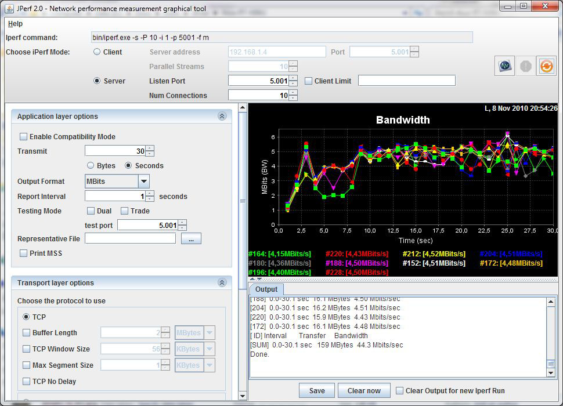Increase the Listen Port stepper value
This screenshot has width=563, height=406.
tap(293, 78)
